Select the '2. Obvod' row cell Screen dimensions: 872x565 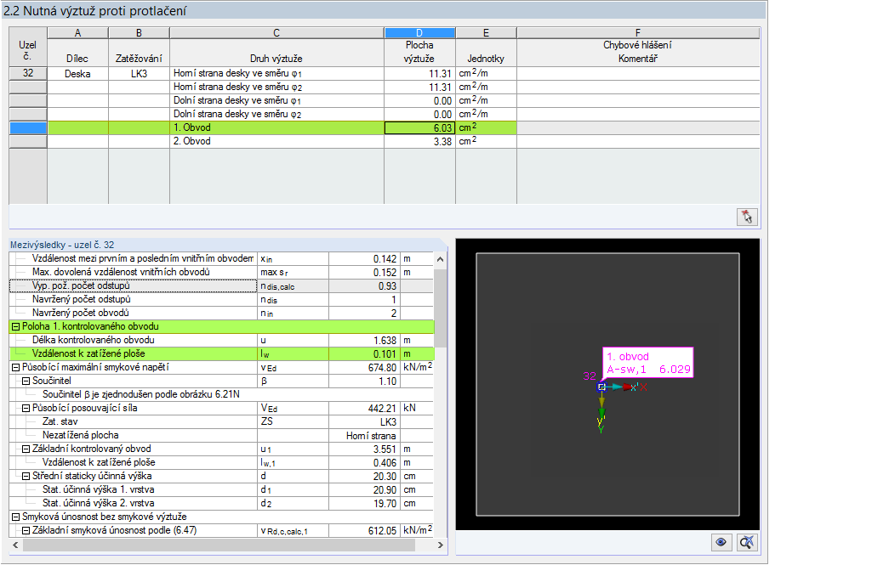point(276,141)
